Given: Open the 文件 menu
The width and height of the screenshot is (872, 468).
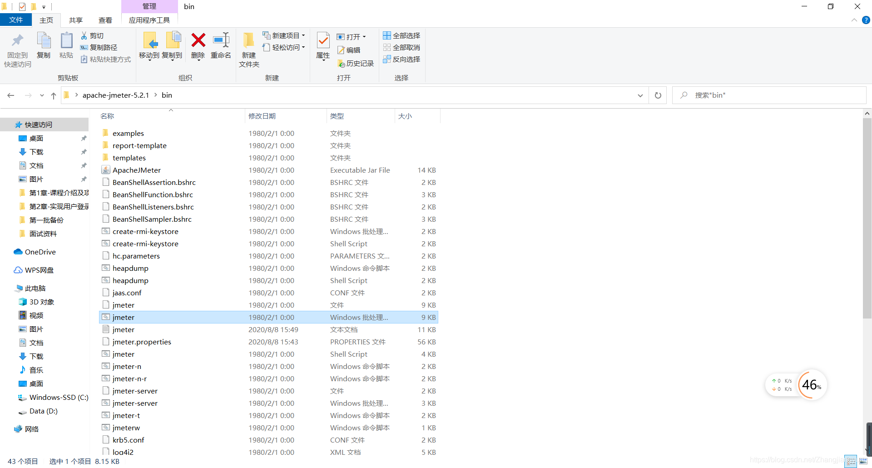Looking at the screenshot, I should pos(16,20).
